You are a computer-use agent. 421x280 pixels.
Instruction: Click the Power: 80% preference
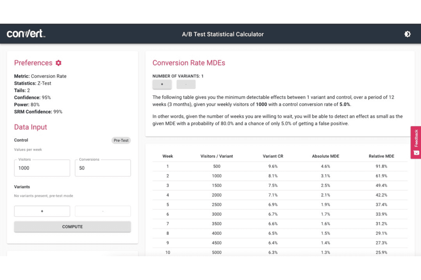pyautogui.click(x=27, y=104)
